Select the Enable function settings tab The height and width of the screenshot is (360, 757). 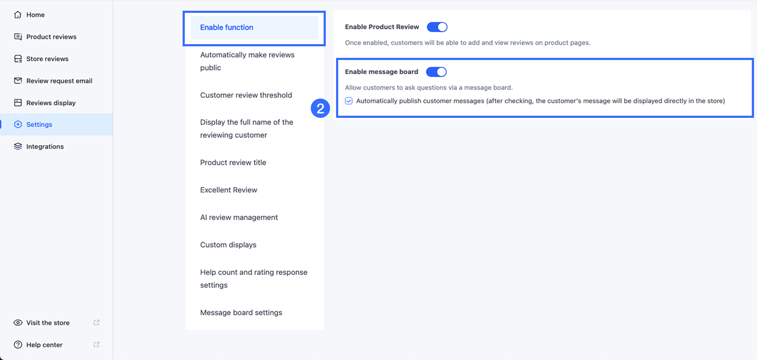pyautogui.click(x=227, y=27)
